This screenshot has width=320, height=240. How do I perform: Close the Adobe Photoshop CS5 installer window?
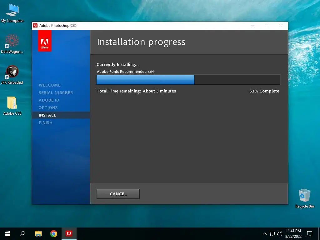281,26
